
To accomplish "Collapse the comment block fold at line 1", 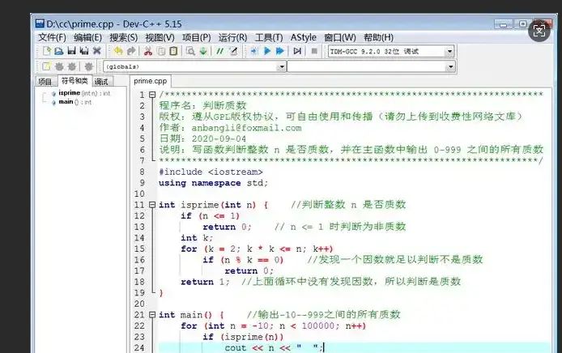I will coord(152,95).
